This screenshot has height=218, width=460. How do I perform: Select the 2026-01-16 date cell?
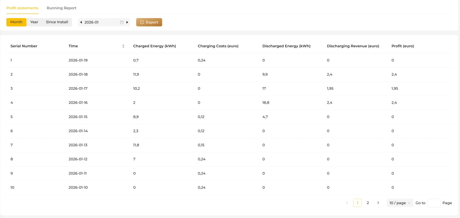(x=78, y=103)
